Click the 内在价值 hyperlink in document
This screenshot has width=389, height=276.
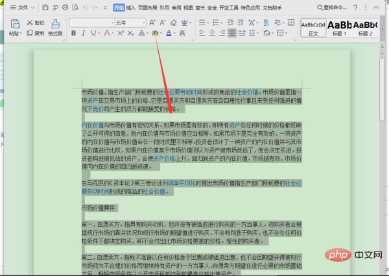[92, 125]
